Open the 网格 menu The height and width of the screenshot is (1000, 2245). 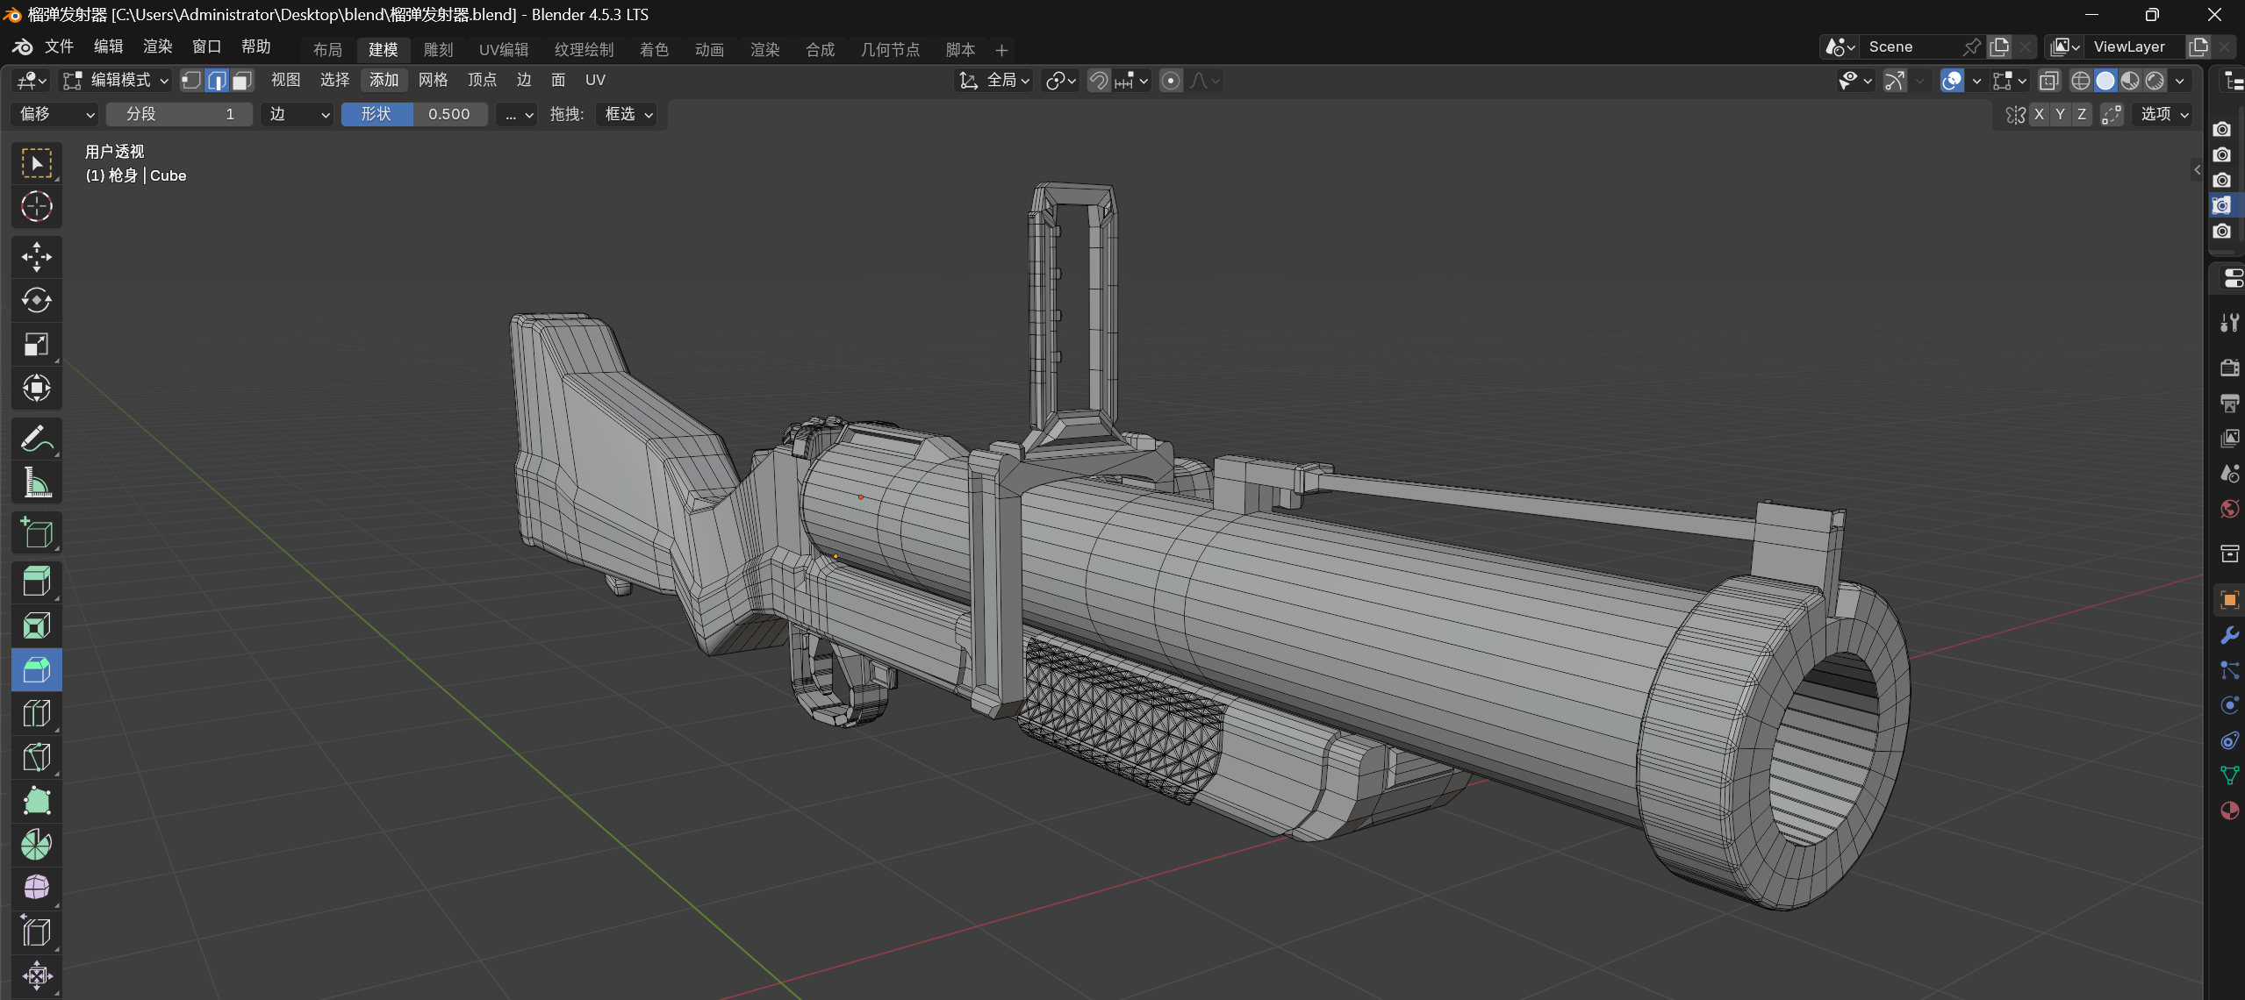(433, 81)
